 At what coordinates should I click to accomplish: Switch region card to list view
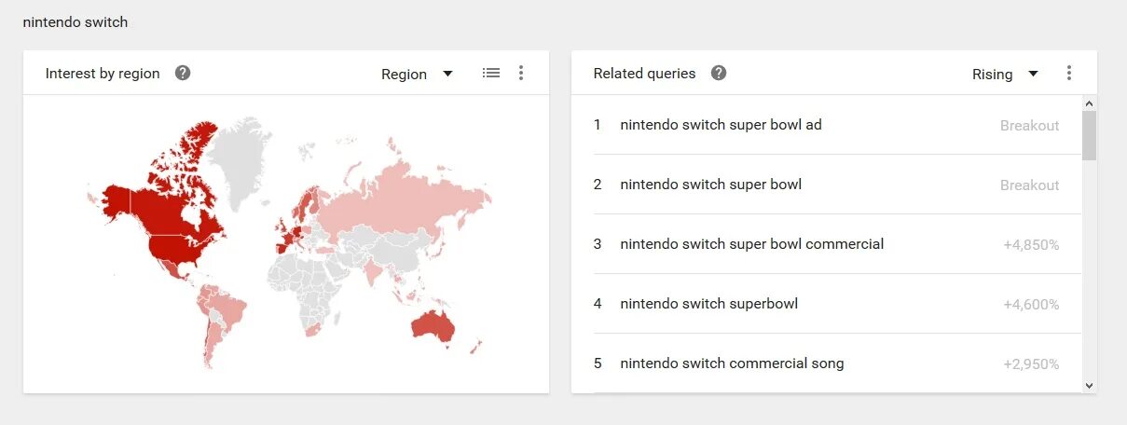[x=491, y=73]
